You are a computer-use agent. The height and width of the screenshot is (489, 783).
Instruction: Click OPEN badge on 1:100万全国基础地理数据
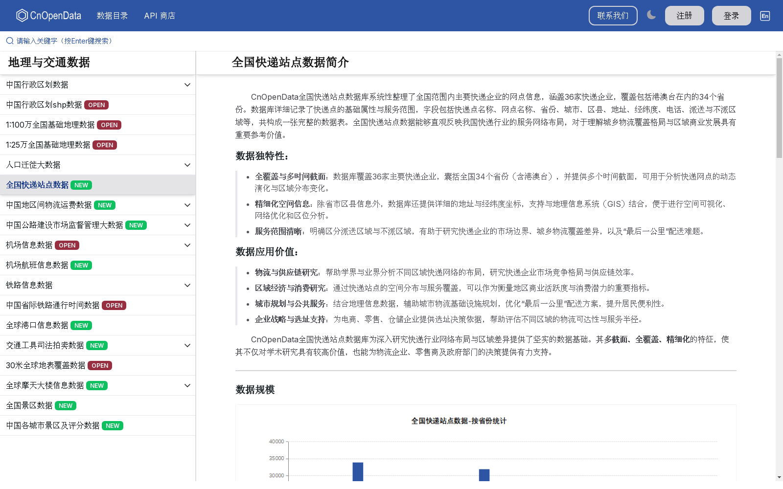109,125
